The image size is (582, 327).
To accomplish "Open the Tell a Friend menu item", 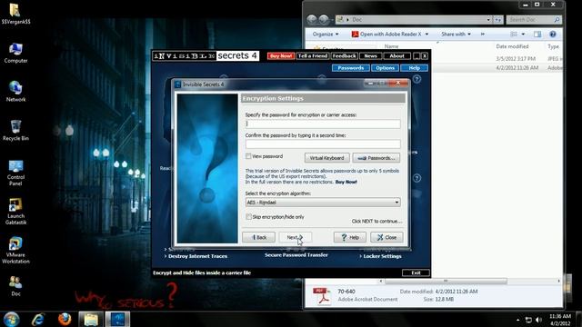I will (313, 56).
